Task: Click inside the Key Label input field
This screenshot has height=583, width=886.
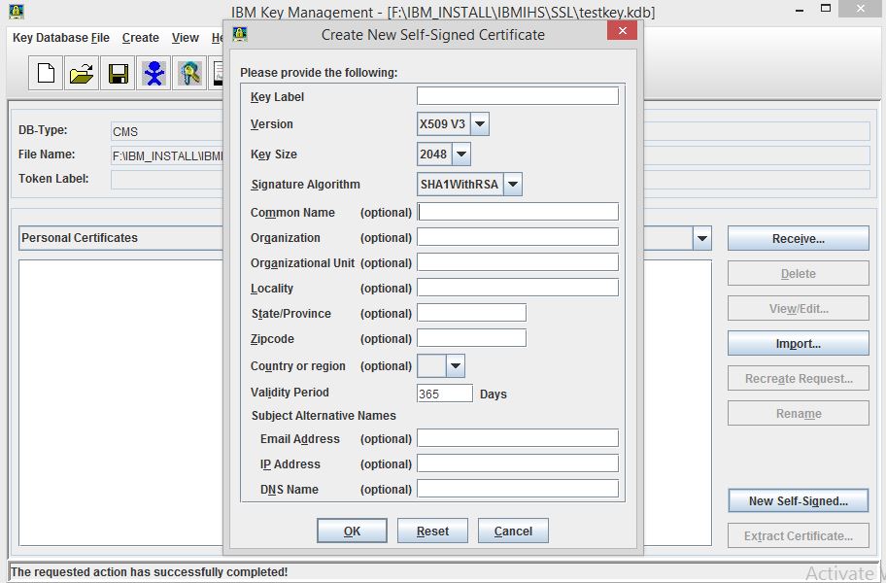Action: (518, 95)
